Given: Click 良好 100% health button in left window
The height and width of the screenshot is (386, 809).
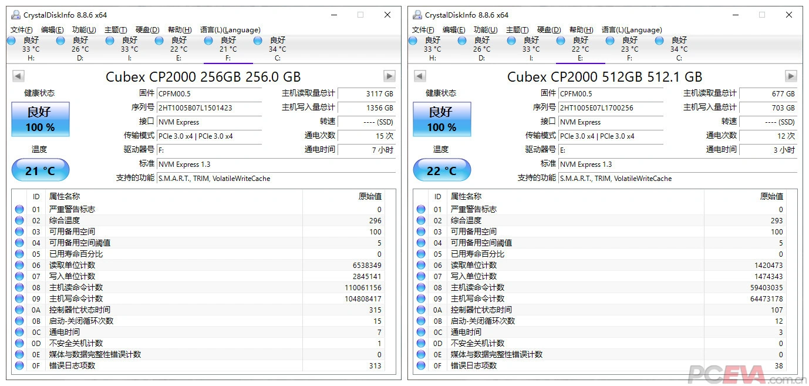Looking at the screenshot, I should click(40, 119).
